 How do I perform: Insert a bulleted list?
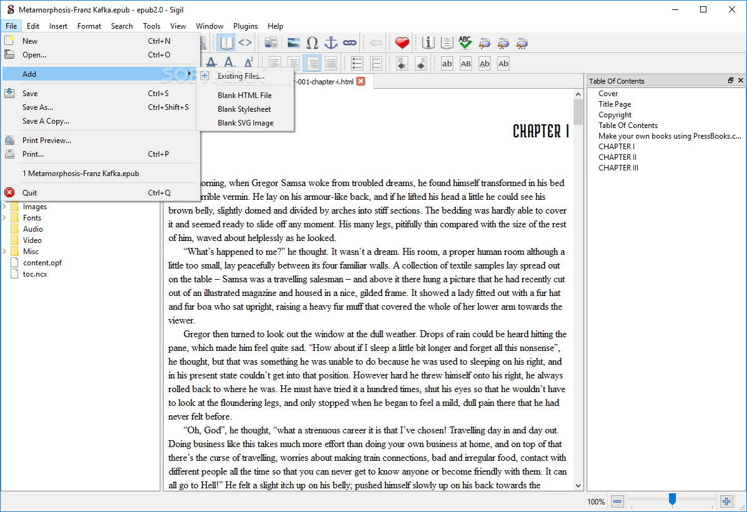[x=357, y=63]
